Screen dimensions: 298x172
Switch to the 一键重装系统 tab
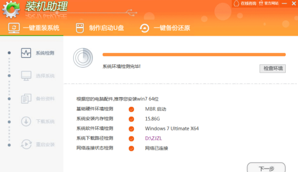(x=34, y=28)
